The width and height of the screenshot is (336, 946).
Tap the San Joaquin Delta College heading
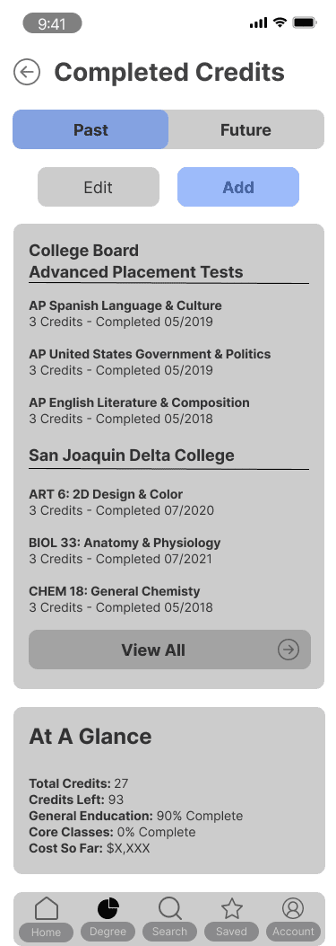click(132, 455)
